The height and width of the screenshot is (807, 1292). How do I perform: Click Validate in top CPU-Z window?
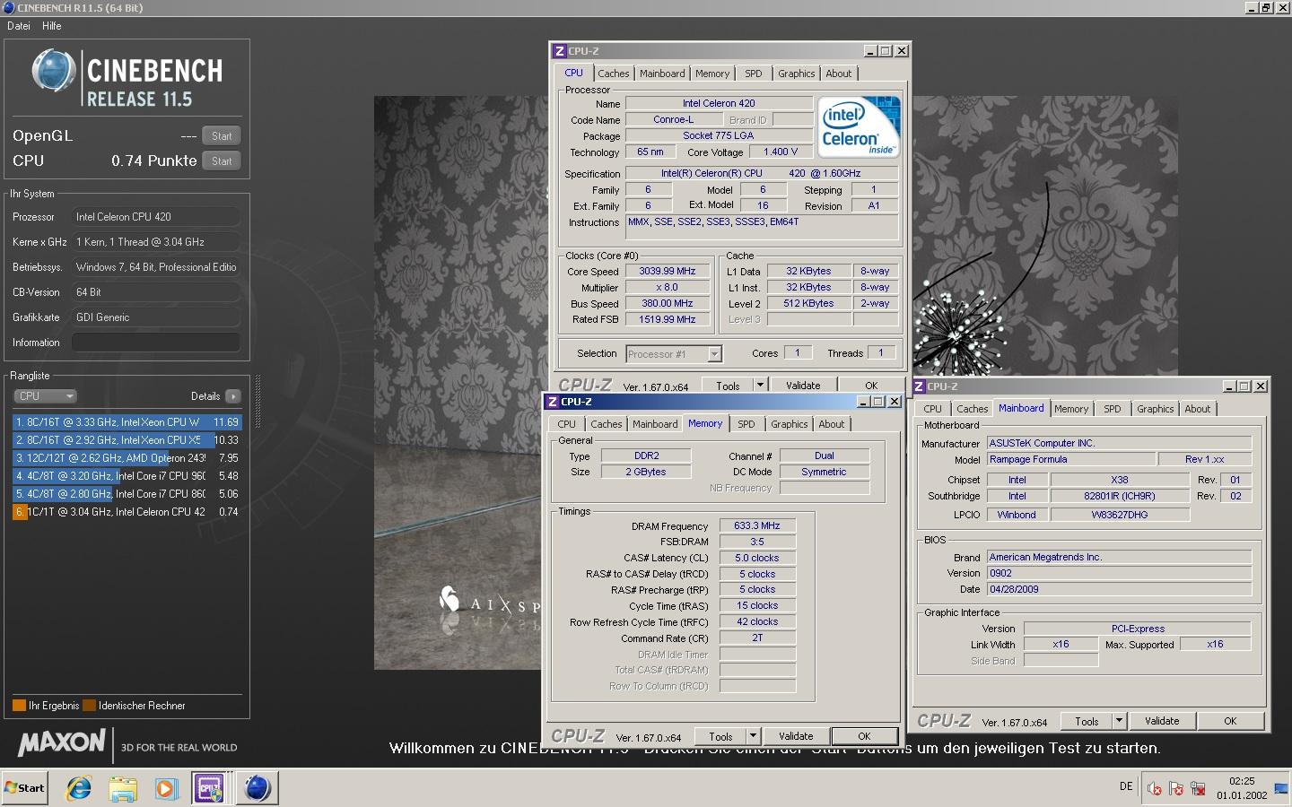[803, 386]
